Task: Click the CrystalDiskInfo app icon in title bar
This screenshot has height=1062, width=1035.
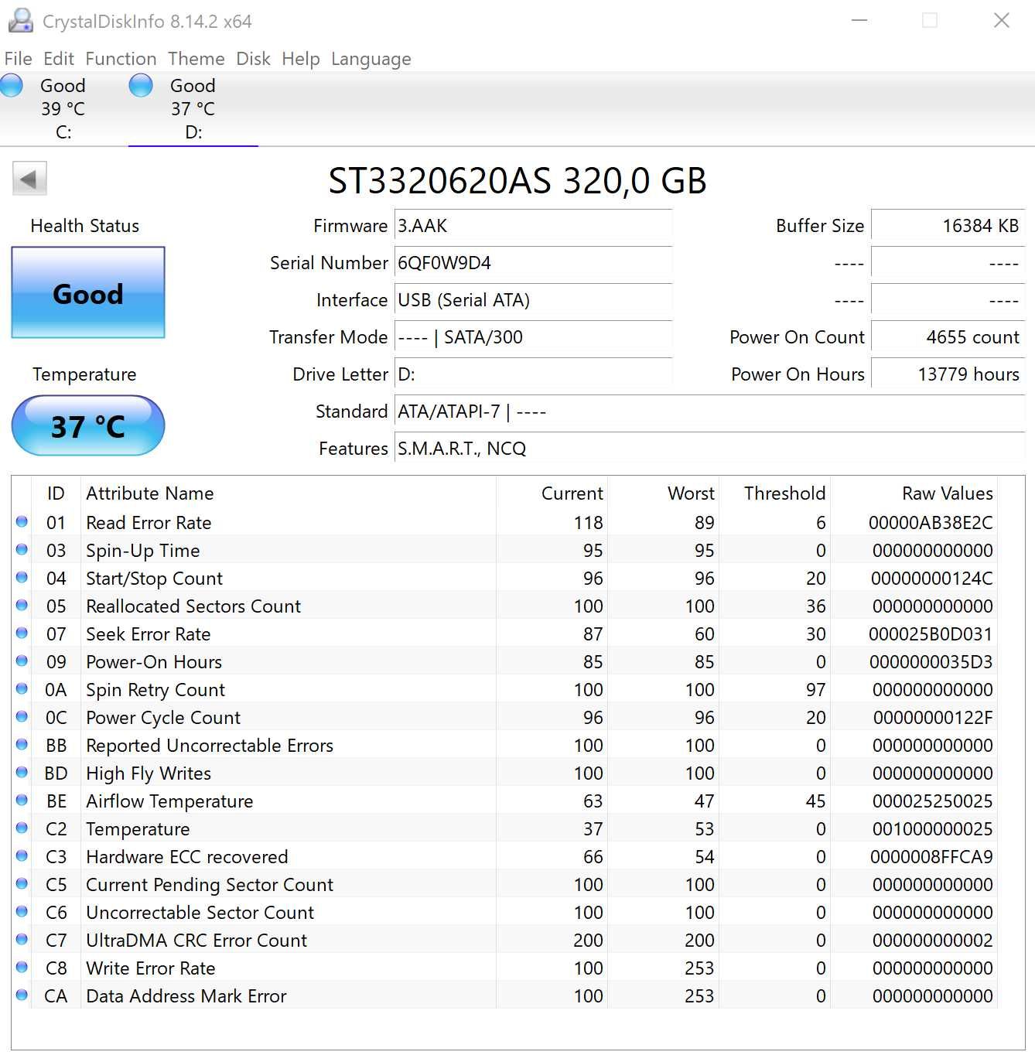Action: 20,21
